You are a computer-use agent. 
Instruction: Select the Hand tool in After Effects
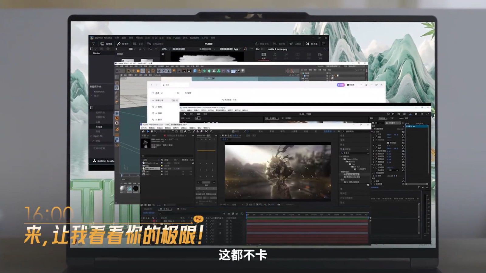pyautogui.click(x=152, y=131)
